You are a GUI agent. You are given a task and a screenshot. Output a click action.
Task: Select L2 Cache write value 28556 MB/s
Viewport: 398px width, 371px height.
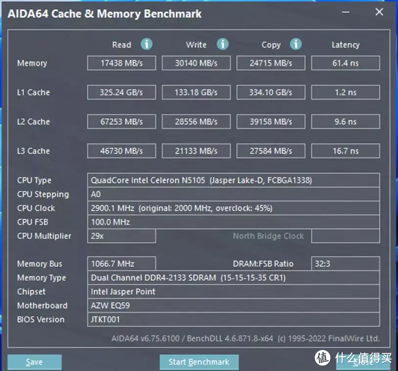click(x=196, y=121)
